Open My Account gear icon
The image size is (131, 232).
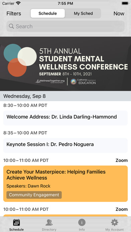click(115, 223)
